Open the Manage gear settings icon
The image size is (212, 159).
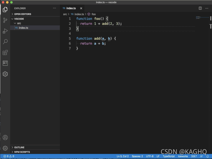click(5, 148)
